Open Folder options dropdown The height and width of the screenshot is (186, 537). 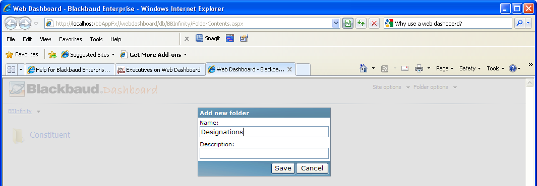435,87
